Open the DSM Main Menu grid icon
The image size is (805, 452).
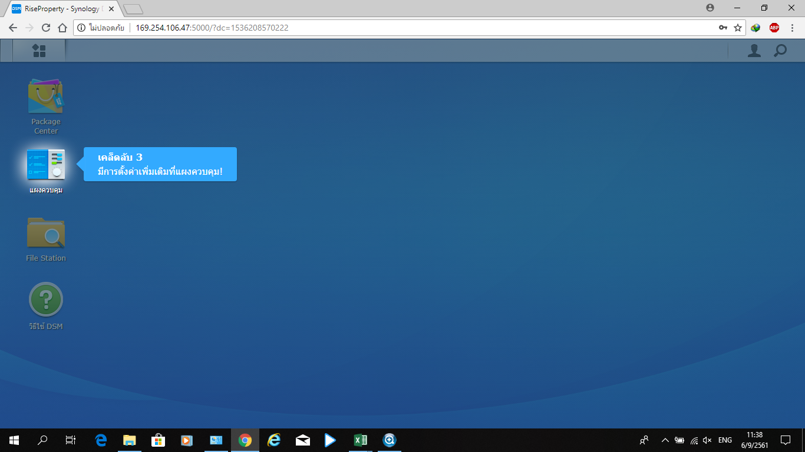(x=39, y=51)
